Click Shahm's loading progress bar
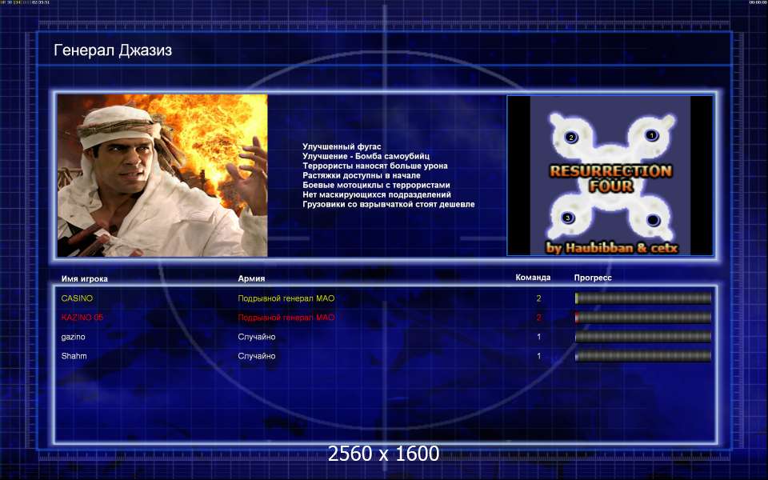This screenshot has height=480, width=768. pos(643,356)
